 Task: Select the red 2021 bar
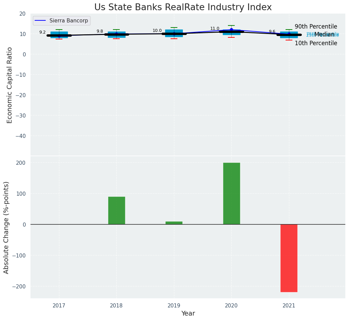tap(289, 258)
